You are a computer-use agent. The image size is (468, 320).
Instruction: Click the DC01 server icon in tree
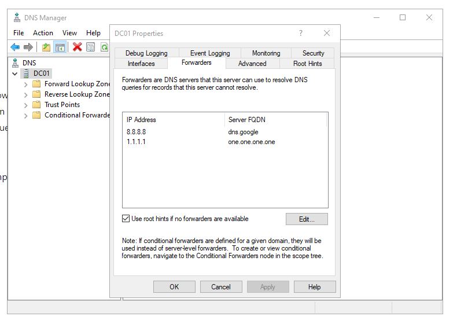pyautogui.click(x=26, y=73)
